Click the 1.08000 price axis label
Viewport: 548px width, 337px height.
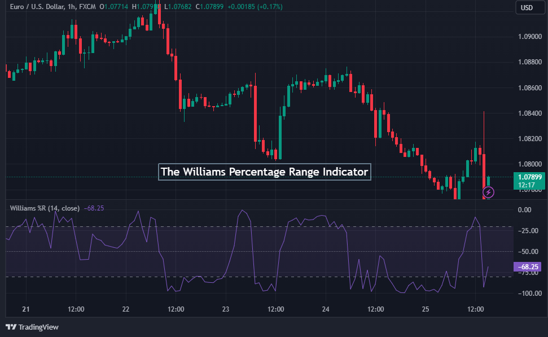click(x=530, y=164)
